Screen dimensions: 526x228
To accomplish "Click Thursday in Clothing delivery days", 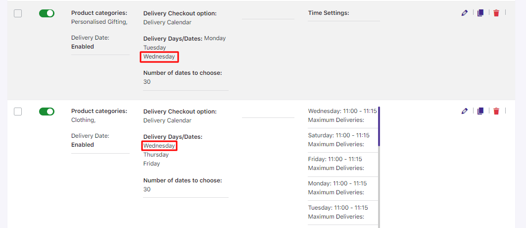I will (x=156, y=155).
